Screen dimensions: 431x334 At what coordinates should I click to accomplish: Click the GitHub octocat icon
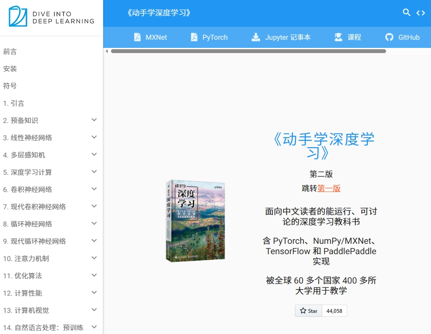[x=389, y=37]
